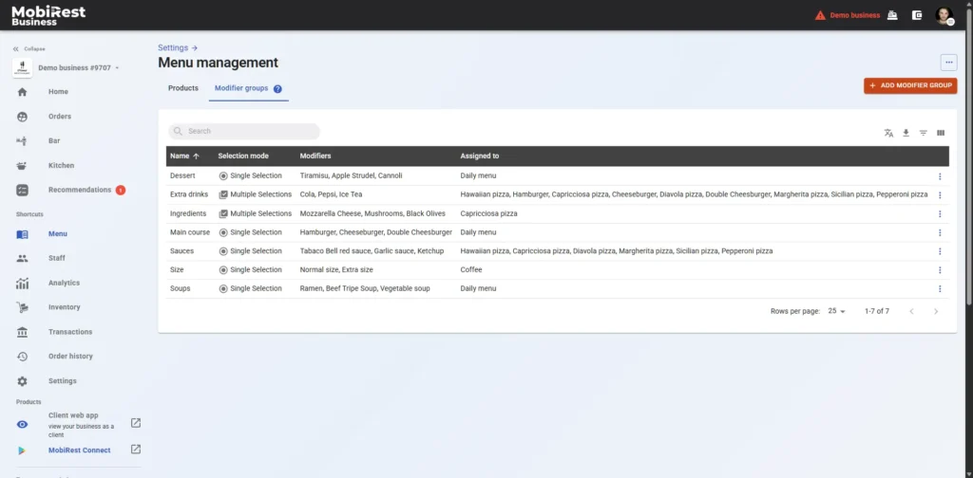
Task: Click the Add Modifier Group button
Action: pyautogui.click(x=909, y=85)
